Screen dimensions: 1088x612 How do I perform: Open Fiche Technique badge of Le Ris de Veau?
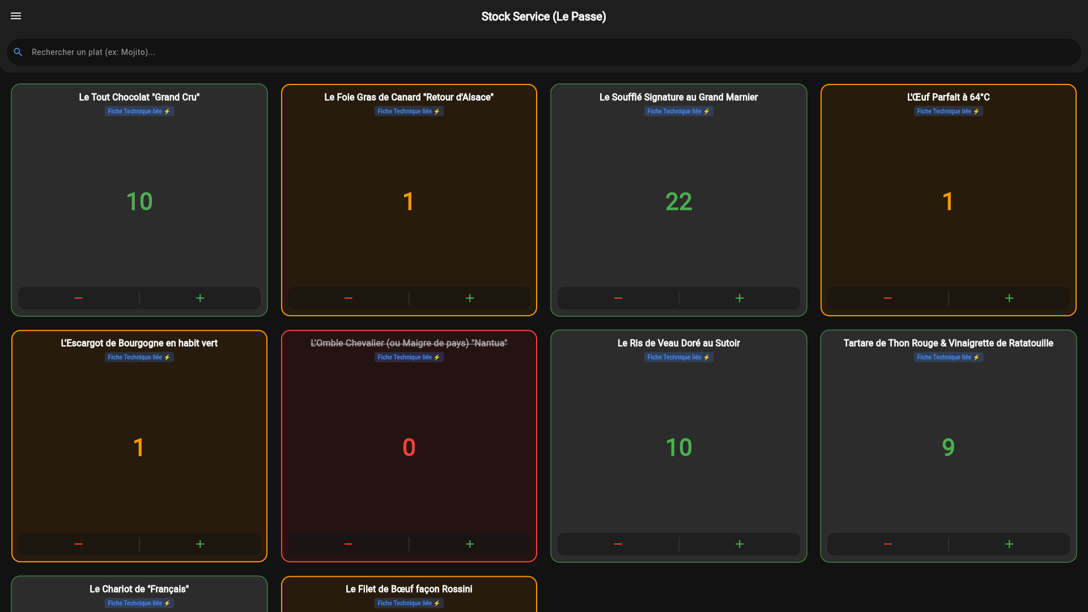(679, 358)
